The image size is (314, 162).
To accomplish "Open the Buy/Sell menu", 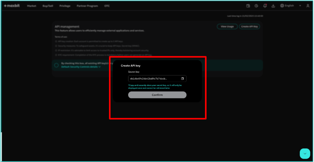I will coord(48,6).
